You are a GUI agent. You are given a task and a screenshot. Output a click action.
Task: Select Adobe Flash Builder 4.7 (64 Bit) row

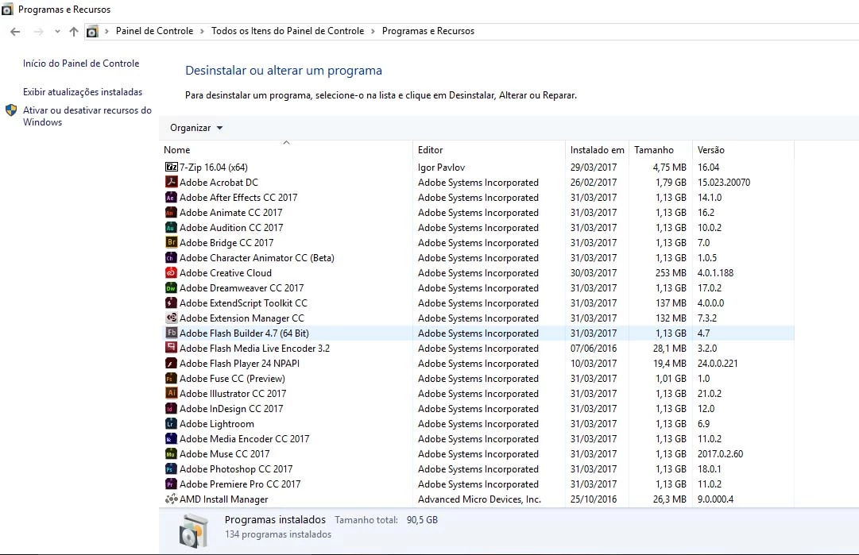tap(479, 333)
